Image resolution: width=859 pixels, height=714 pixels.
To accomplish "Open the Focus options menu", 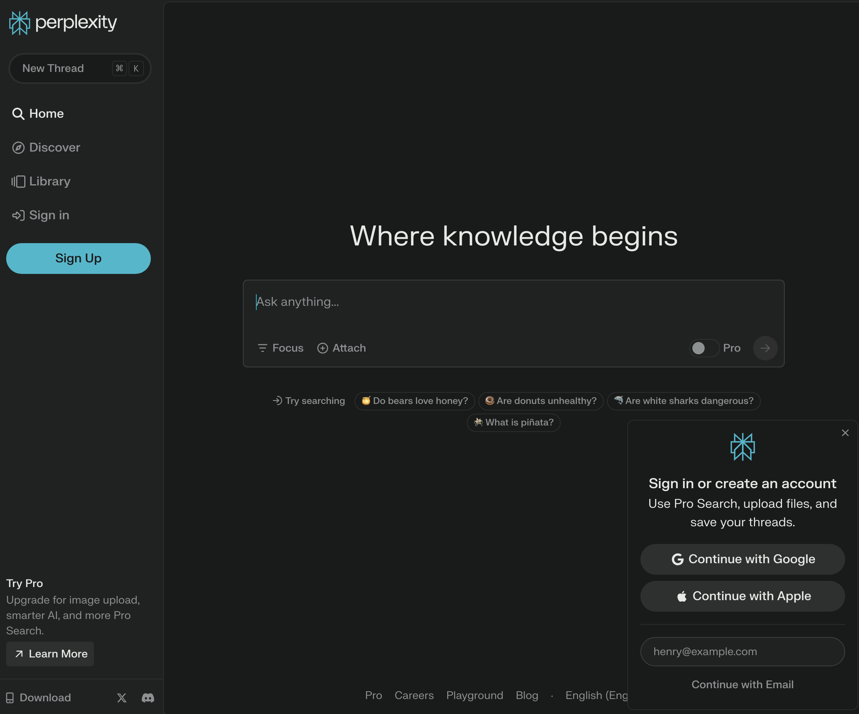I will [x=281, y=348].
